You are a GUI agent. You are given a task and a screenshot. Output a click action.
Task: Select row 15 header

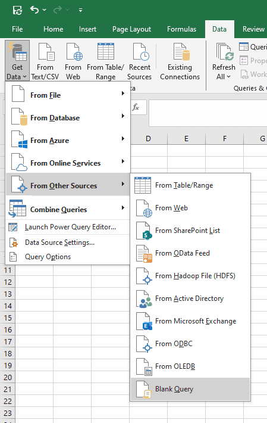click(8, 318)
